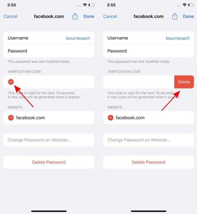The image size is (197, 214).
Task: Tap Wi-Fi icon in right status bar
Action: coord(184,5)
